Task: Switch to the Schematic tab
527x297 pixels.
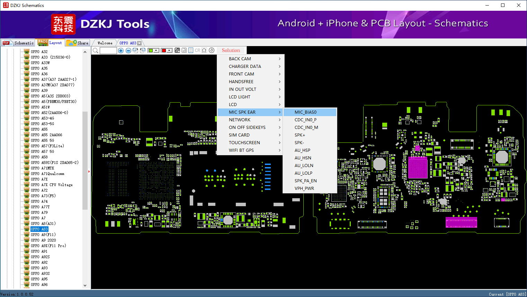Action: coord(18,43)
